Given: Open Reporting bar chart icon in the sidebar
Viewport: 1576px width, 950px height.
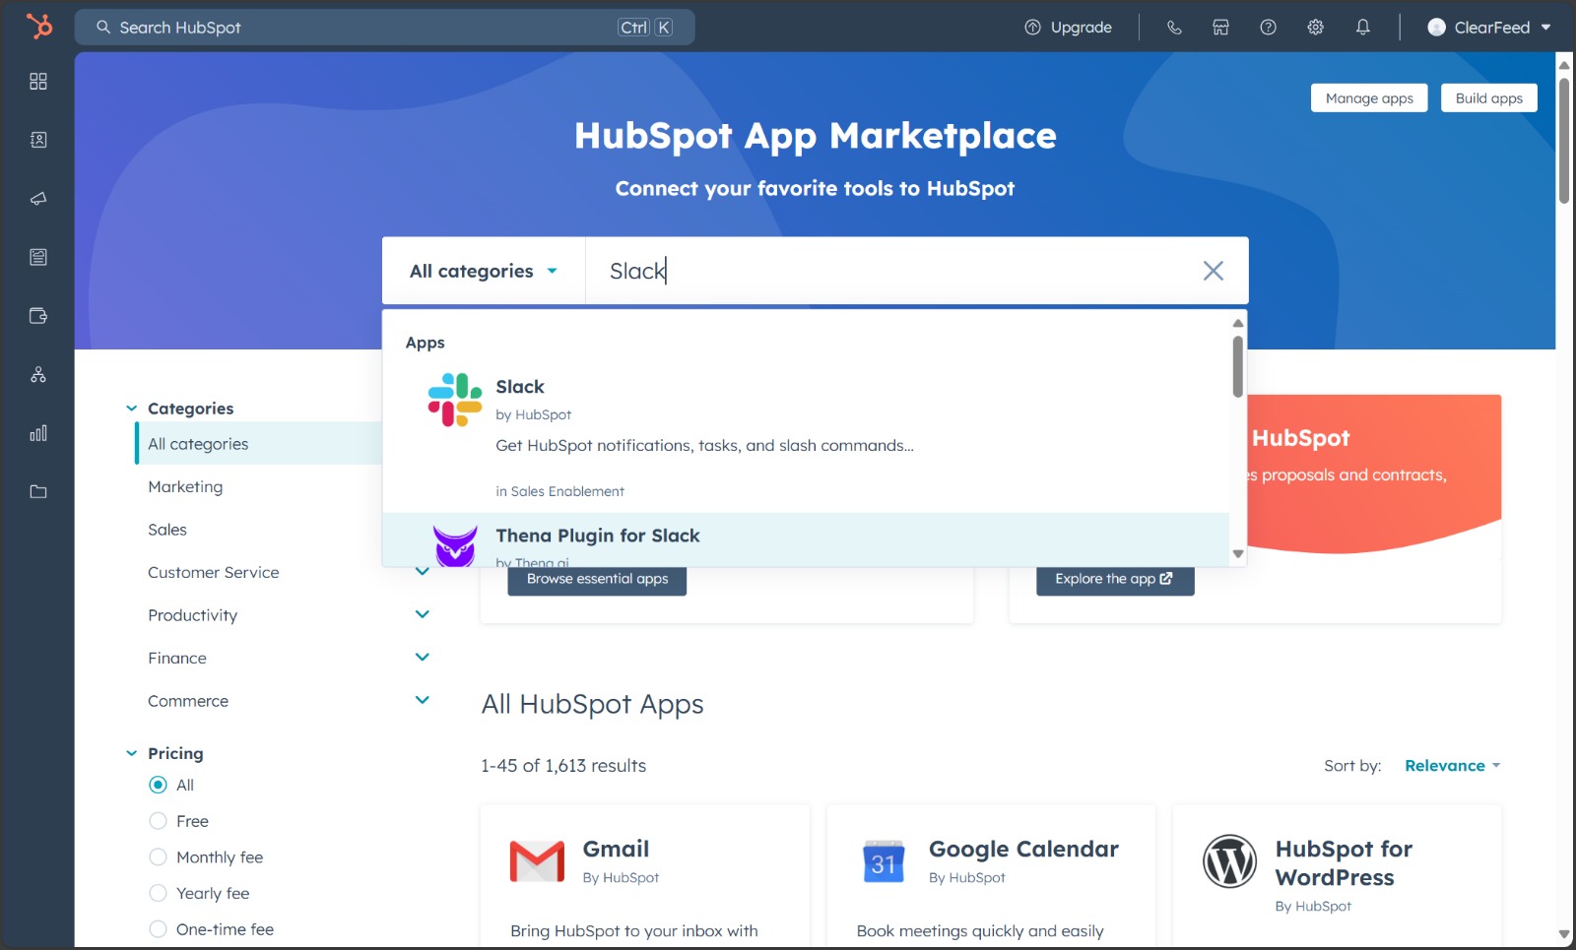Looking at the screenshot, I should tap(38, 433).
